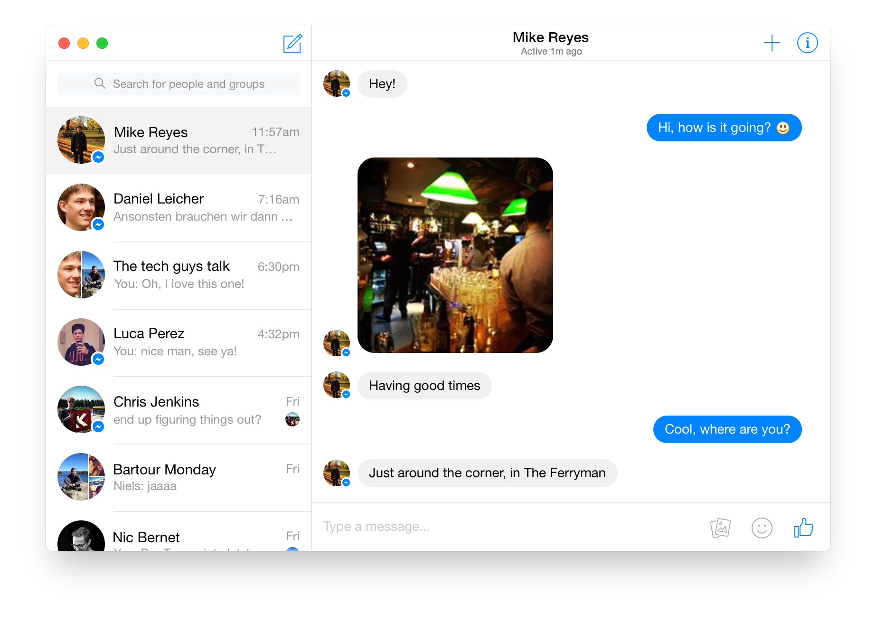Click Nic Bernet profile picture
The image size is (876, 621).
[81, 536]
